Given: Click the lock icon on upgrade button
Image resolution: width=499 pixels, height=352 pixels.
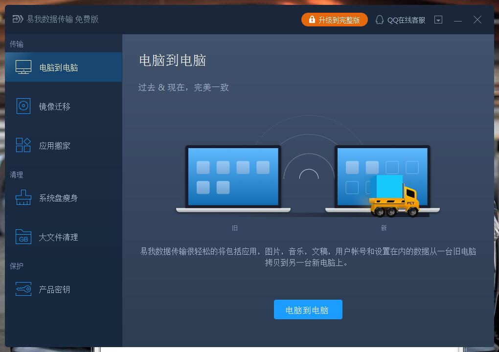Looking at the screenshot, I should pyautogui.click(x=312, y=20).
